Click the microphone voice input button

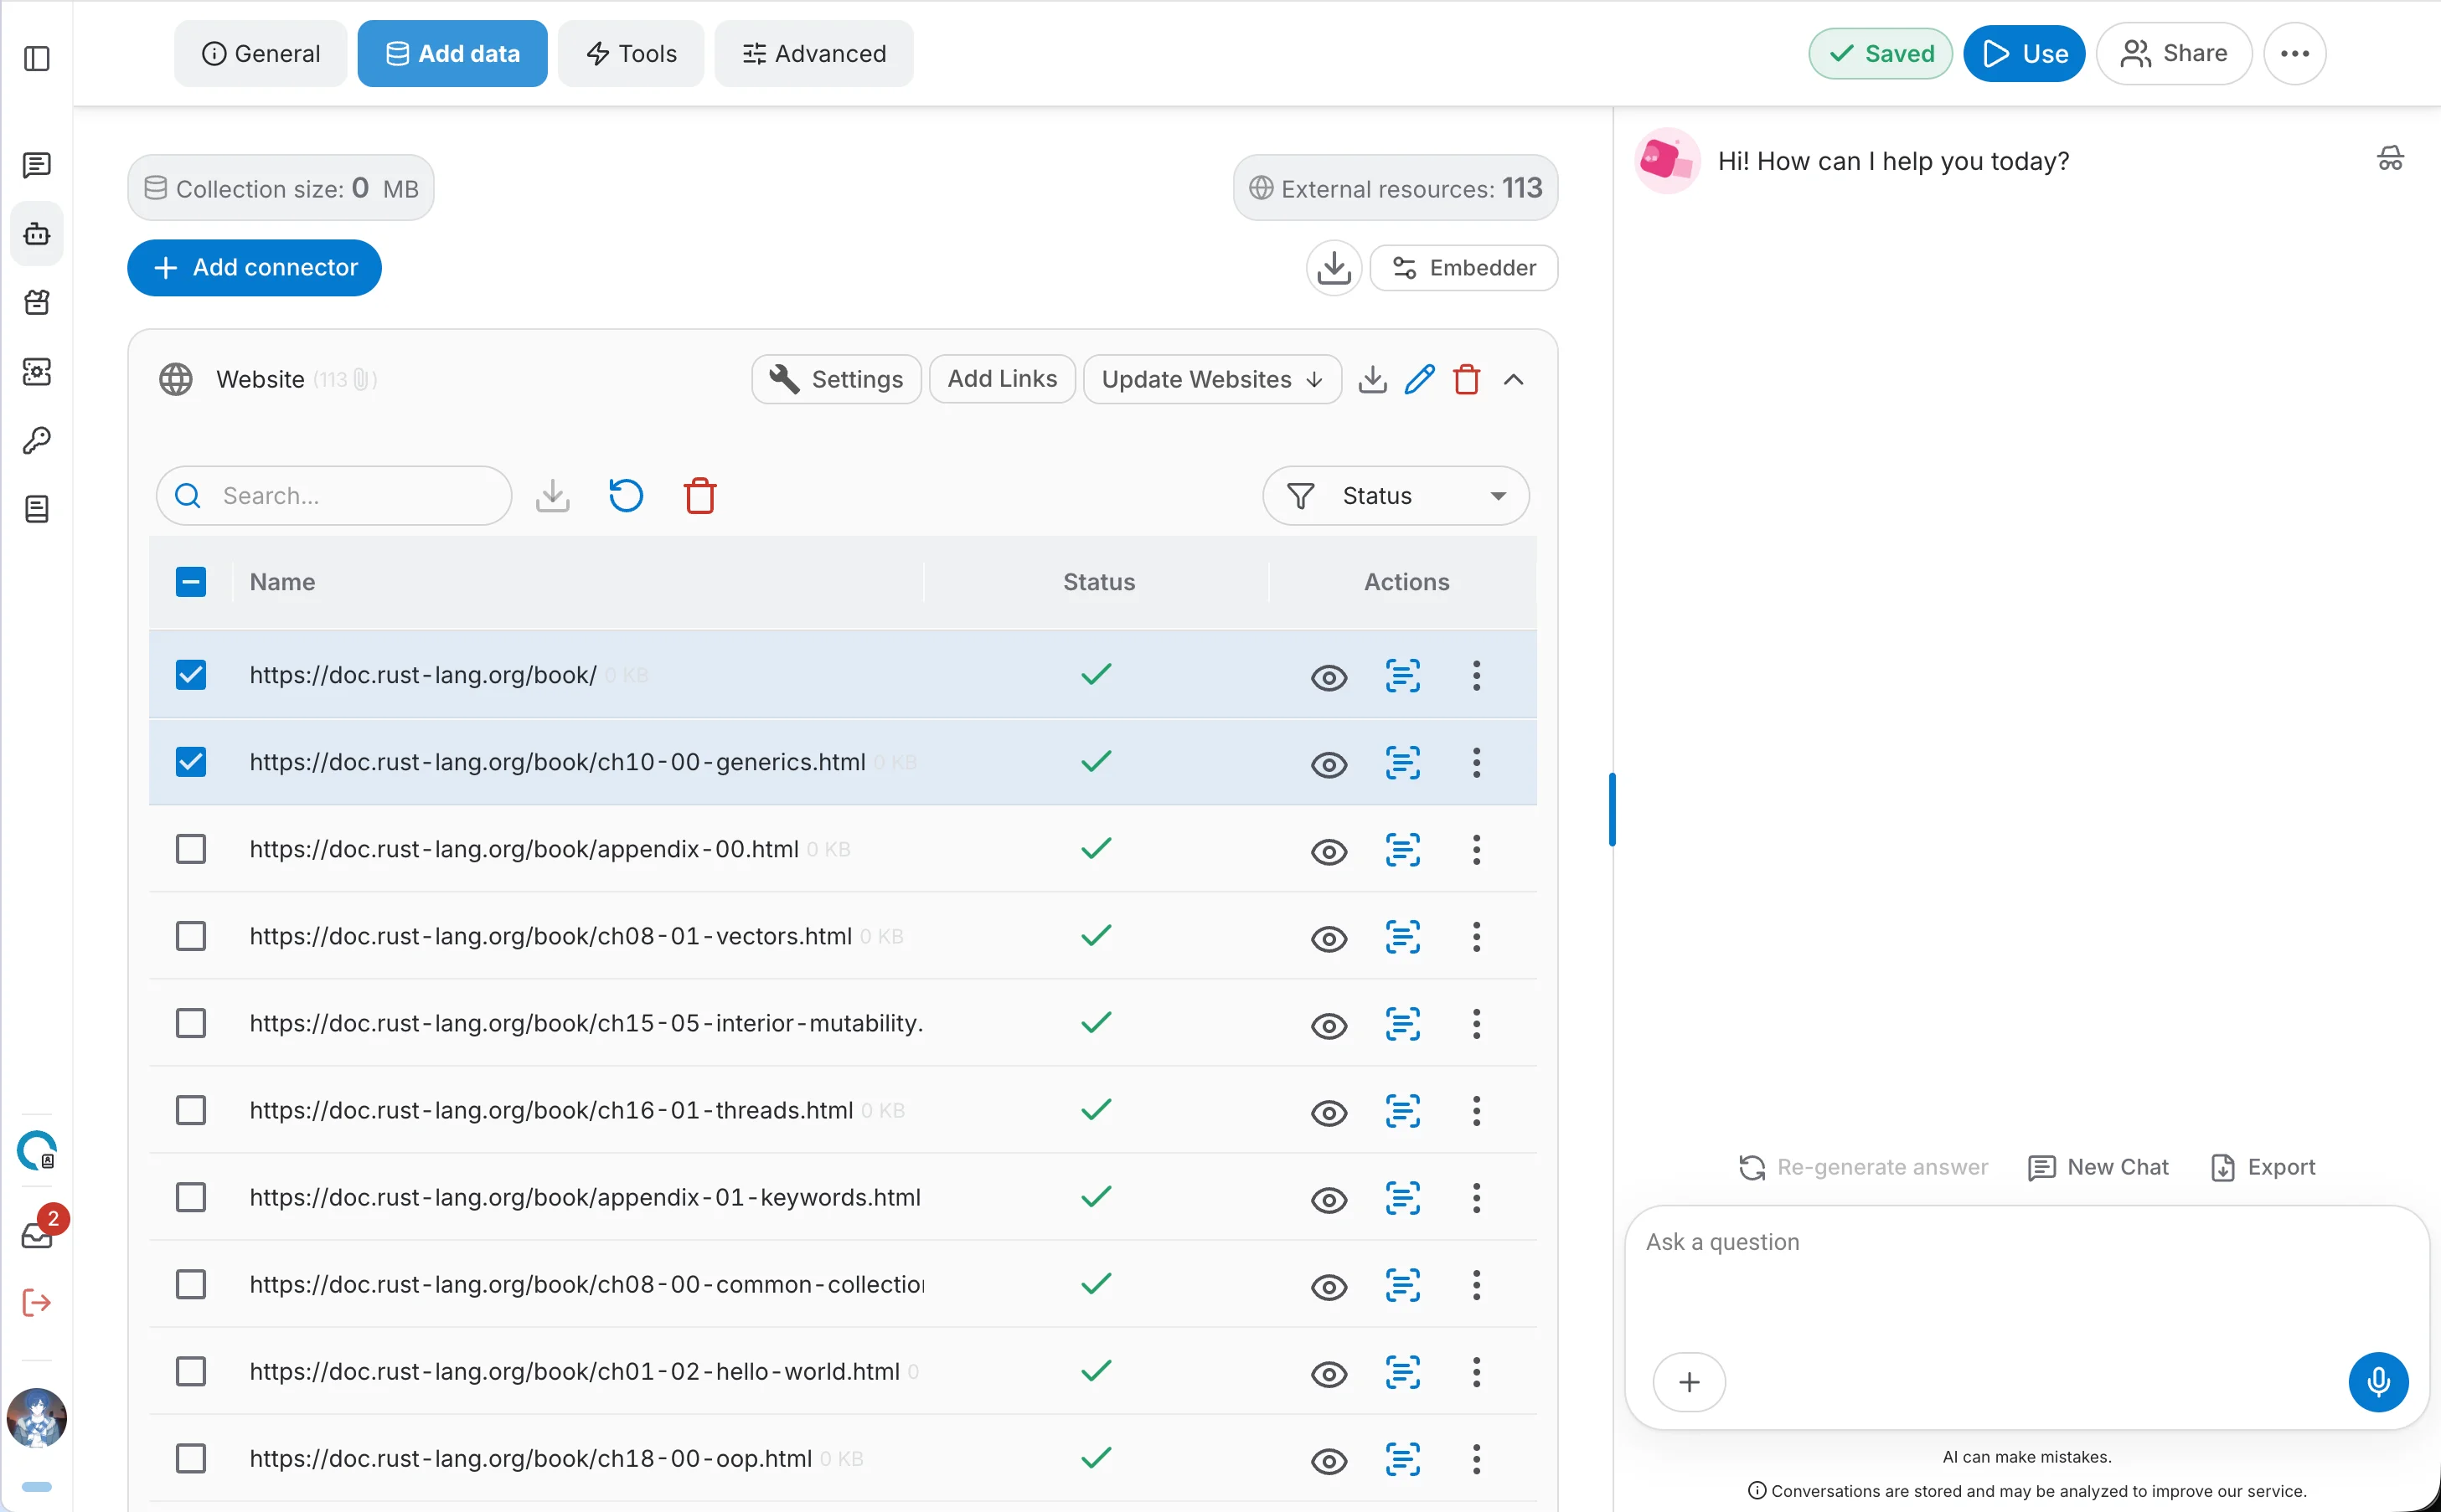click(2378, 1382)
